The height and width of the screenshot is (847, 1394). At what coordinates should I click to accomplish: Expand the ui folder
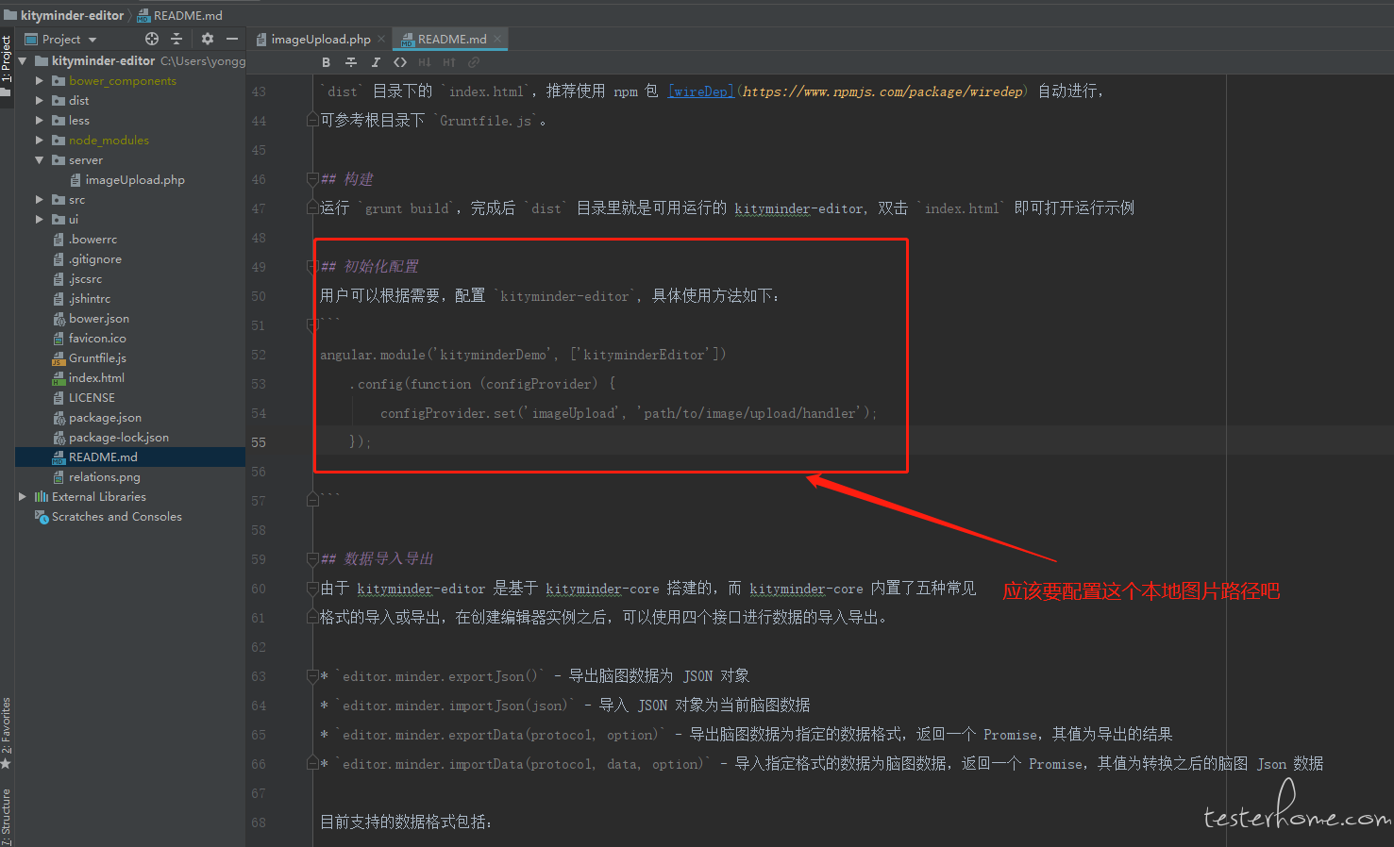click(40, 220)
